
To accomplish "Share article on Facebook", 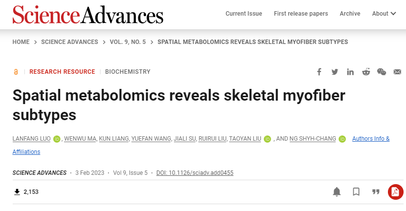I will click(319, 72).
